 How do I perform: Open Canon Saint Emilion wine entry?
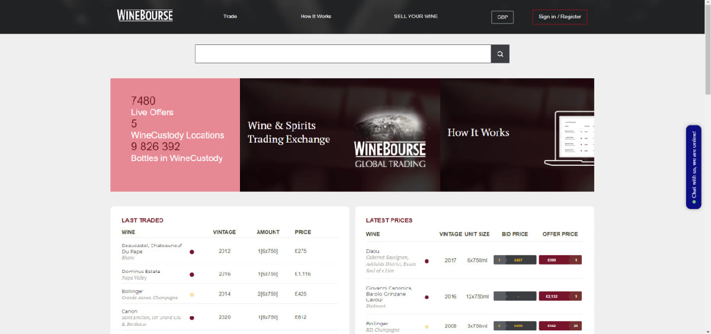click(129, 311)
